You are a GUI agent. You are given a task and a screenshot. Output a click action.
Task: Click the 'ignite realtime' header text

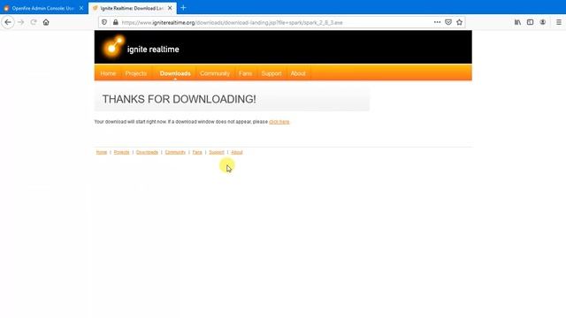[x=153, y=49]
